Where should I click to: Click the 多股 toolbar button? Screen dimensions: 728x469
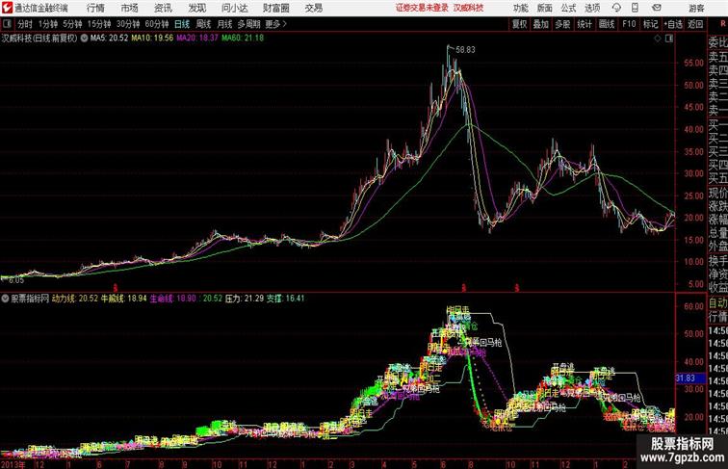[x=562, y=24]
